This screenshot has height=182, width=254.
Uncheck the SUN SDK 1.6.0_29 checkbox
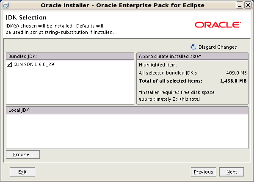tap(9, 64)
